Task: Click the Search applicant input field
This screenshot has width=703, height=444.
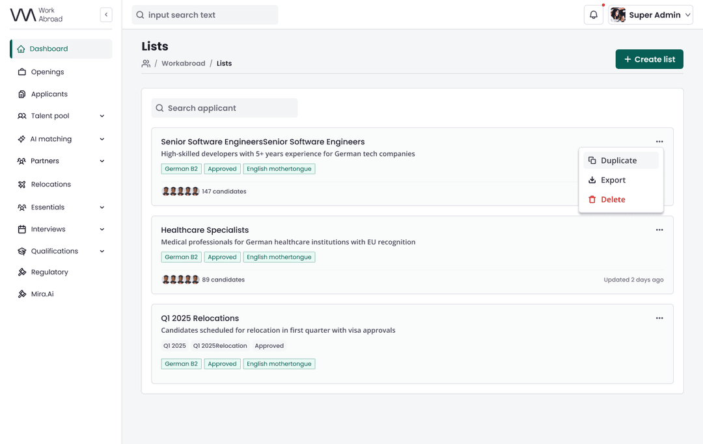Action: point(224,107)
